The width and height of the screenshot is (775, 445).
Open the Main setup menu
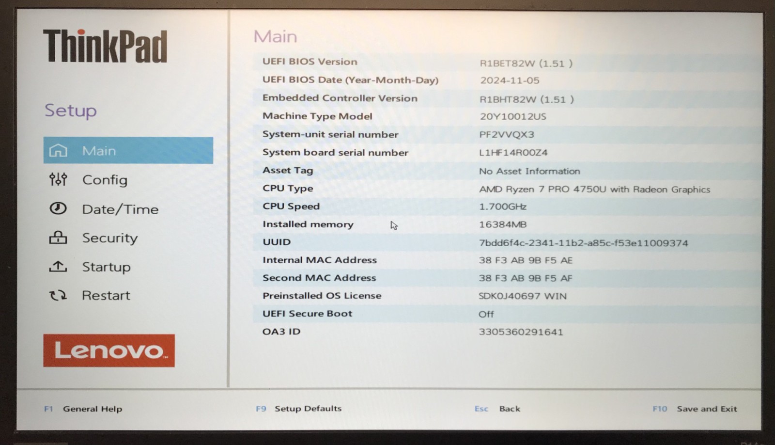pos(128,151)
